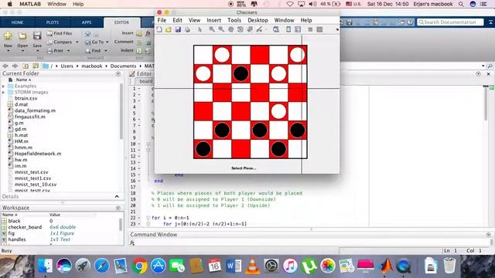The width and height of the screenshot is (495, 278).
Task: Click Print figure icon in Checkers toolbar
Action: (x=187, y=29)
